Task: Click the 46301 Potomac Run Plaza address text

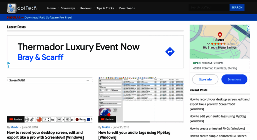Action: pos(215,68)
